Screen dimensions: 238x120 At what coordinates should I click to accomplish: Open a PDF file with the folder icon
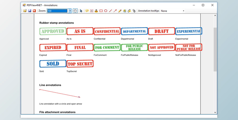(25, 11)
